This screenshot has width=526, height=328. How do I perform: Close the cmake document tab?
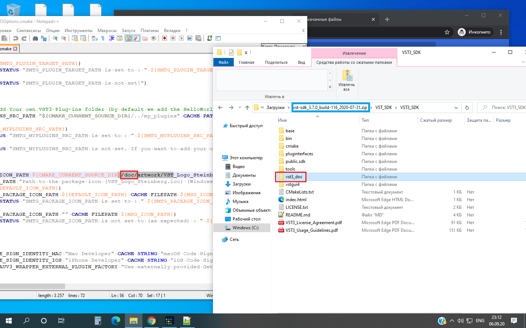point(15,49)
